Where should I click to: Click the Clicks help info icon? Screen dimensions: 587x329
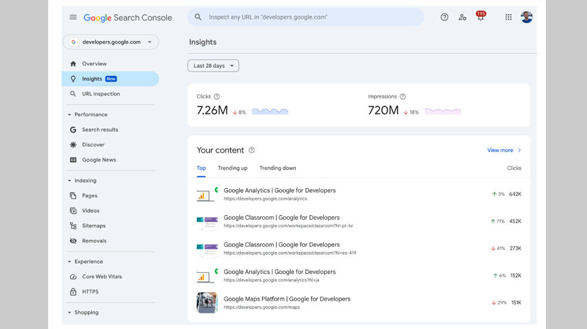217,97
